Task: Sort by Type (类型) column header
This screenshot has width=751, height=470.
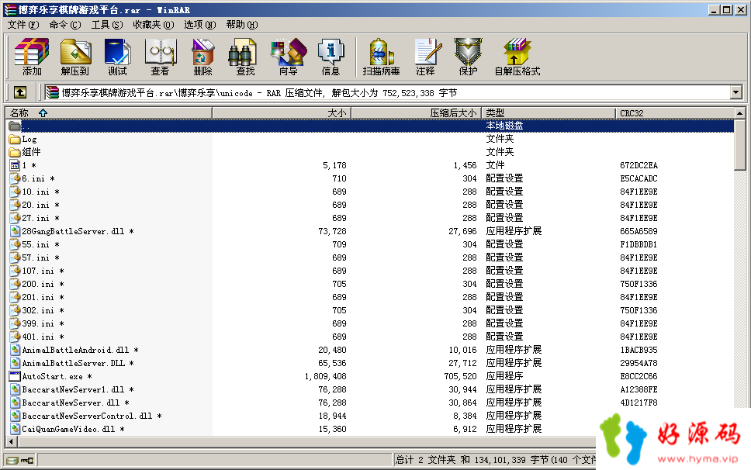Action: 549,113
